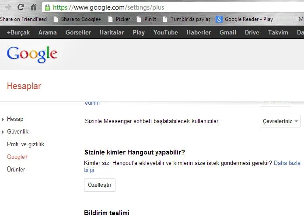Open the Share to Google+ bookmark
The width and height of the screenshot is (304, 223).
click(x=77, y=19)
